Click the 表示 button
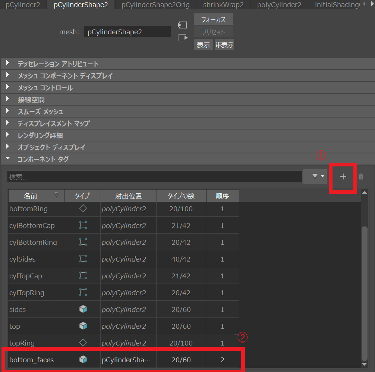Image resolution: width=375 pixels, height=372 pixels. click(204, 45)
